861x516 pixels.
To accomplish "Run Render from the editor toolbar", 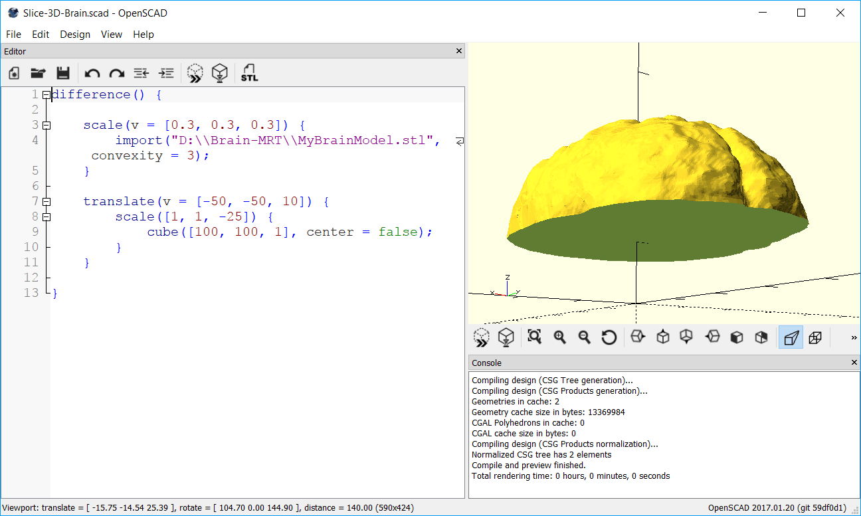I will [x=220, y=73].
